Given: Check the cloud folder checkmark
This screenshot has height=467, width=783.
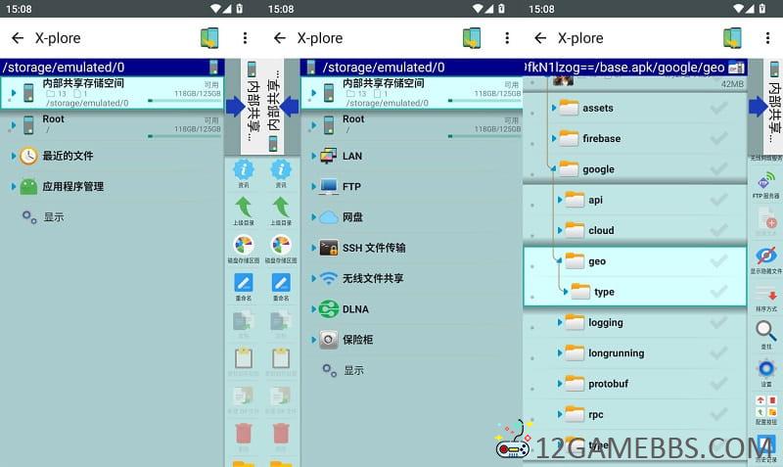Looking at the screenshot, I should pyautogui.click(x=718, y=230).
